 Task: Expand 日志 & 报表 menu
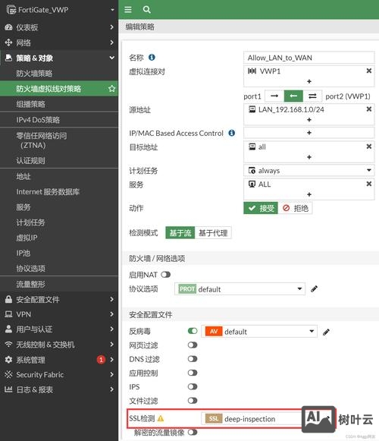pos(59,389)
